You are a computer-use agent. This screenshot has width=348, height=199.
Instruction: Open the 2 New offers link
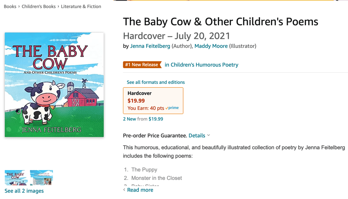pyautogui.click(x=130, y=119)
